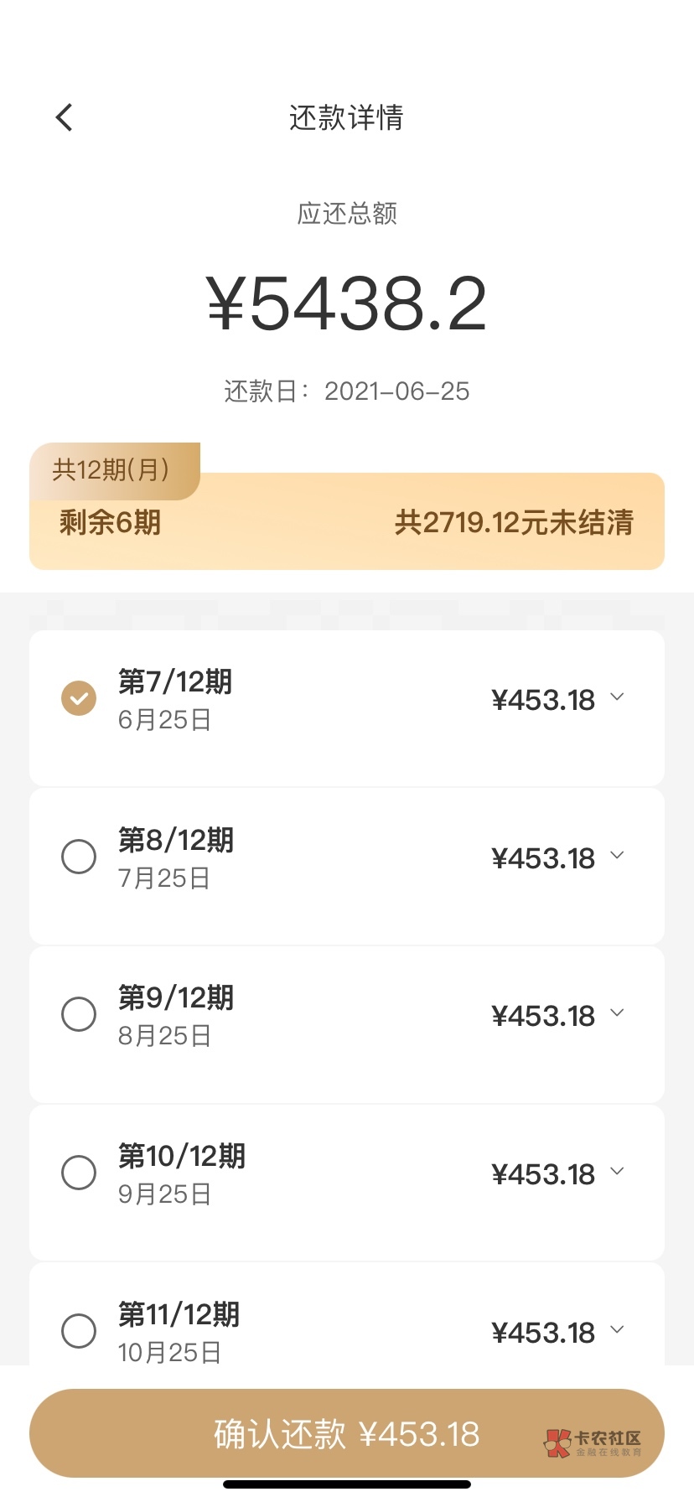The image size is (694, 1502).
Task: Tap the home indicator bar
Action: 347,1484
